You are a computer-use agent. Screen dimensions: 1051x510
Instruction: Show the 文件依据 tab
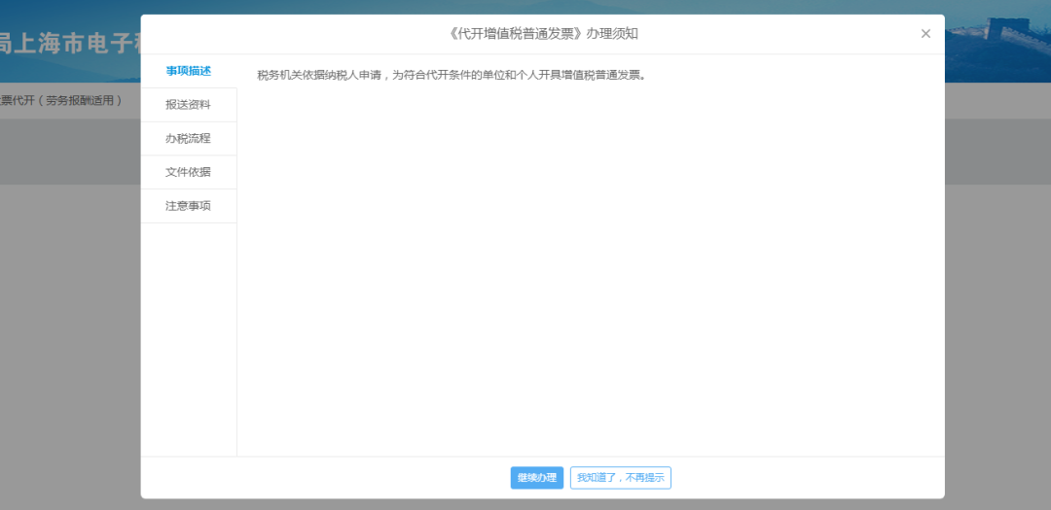coord(189,172)
